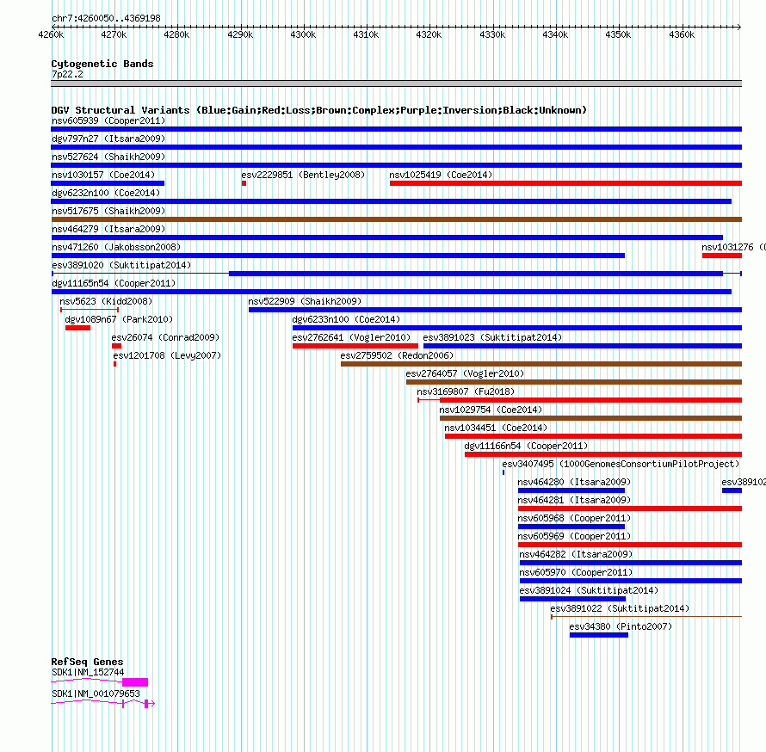The image size is (766, 752).
Task: Click the blue esv34380 gain bar
Action: 599,635
